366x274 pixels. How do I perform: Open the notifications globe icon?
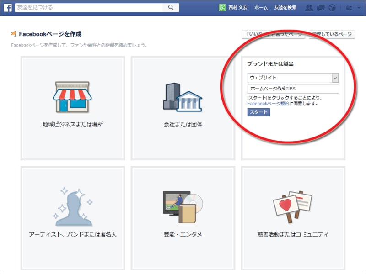point(332,7)
